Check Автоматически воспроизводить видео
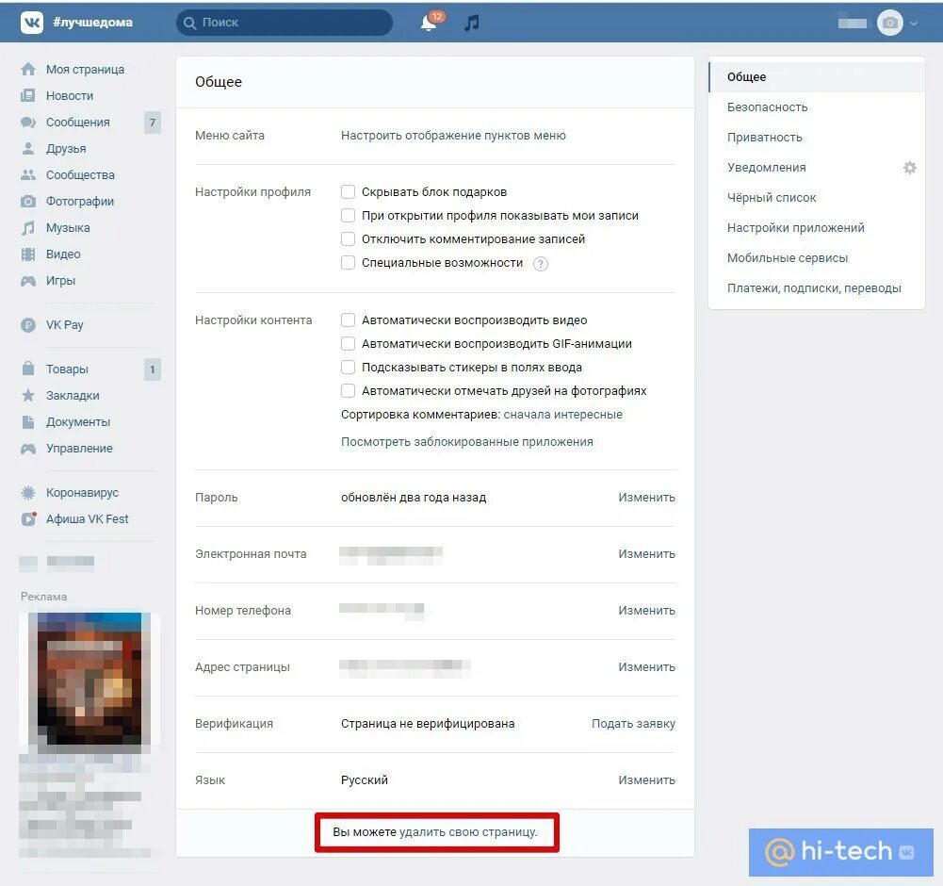 (x=348, y=320)
